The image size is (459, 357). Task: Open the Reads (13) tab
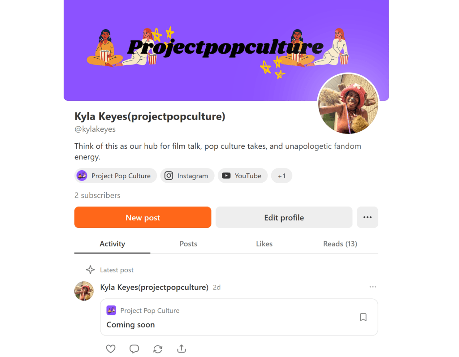tap(340, 244)
